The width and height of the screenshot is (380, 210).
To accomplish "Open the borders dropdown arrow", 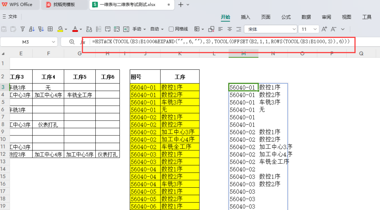I will pos(203,29).
